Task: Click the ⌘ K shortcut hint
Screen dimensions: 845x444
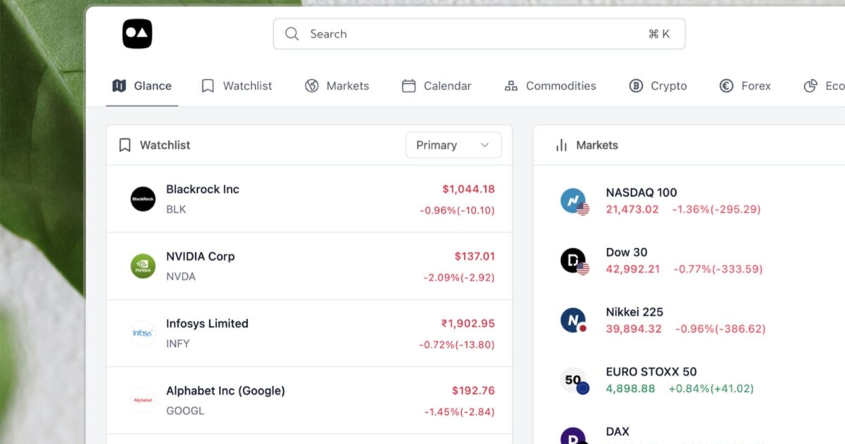Action: pyautogui.click(x=659, y=34)
